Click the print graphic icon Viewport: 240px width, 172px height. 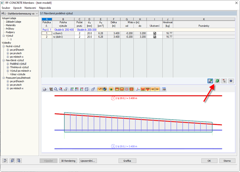45,89
